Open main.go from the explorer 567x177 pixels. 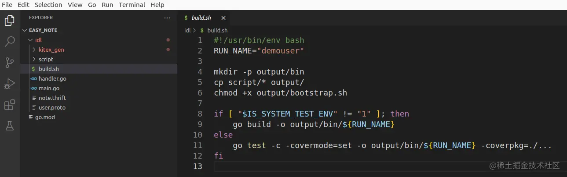[x=99, y=88]
